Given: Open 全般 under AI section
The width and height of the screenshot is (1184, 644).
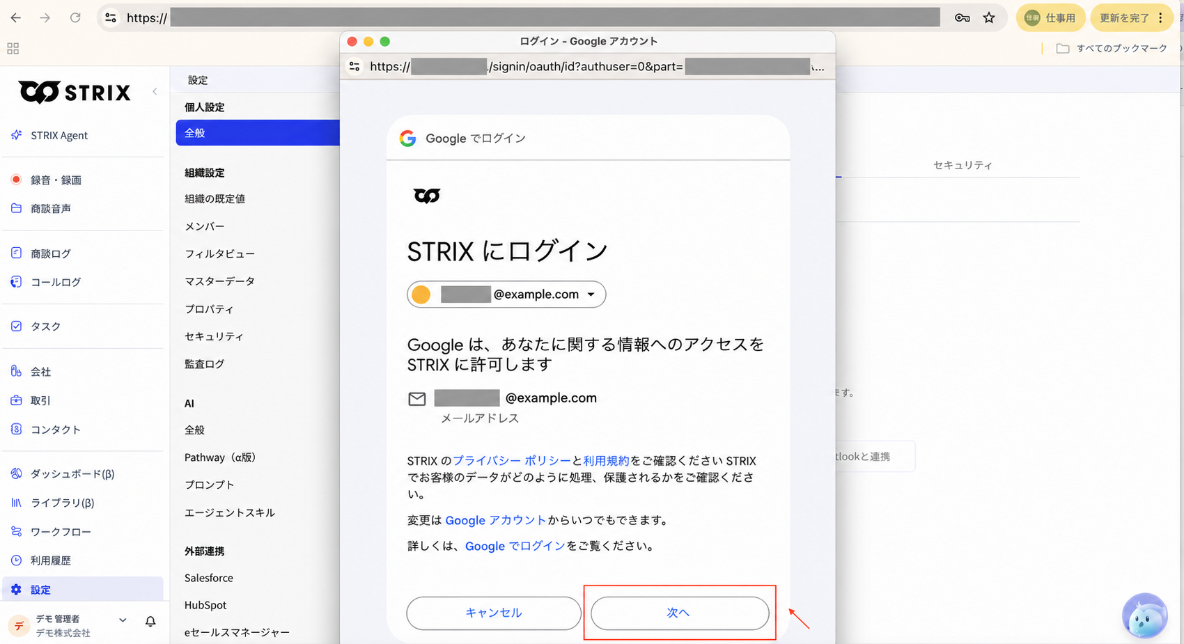Looking at the screenshot, I should (194, 430).
